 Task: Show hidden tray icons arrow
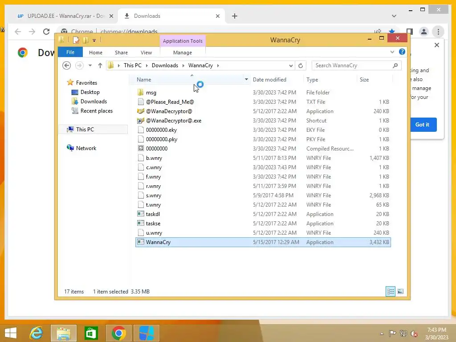(x=382, y=334)
